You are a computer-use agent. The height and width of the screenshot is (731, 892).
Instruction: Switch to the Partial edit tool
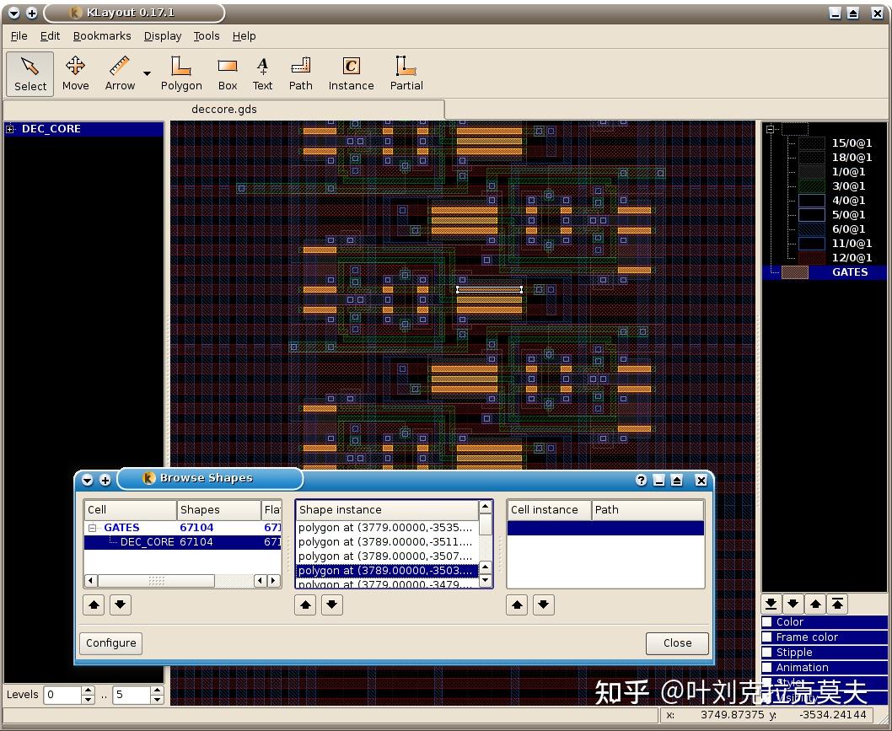pos(406,73)
